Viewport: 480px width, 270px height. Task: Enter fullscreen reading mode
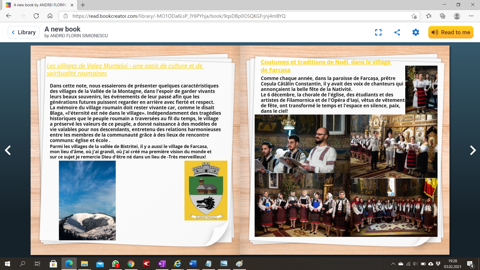(x=378, y=32)
